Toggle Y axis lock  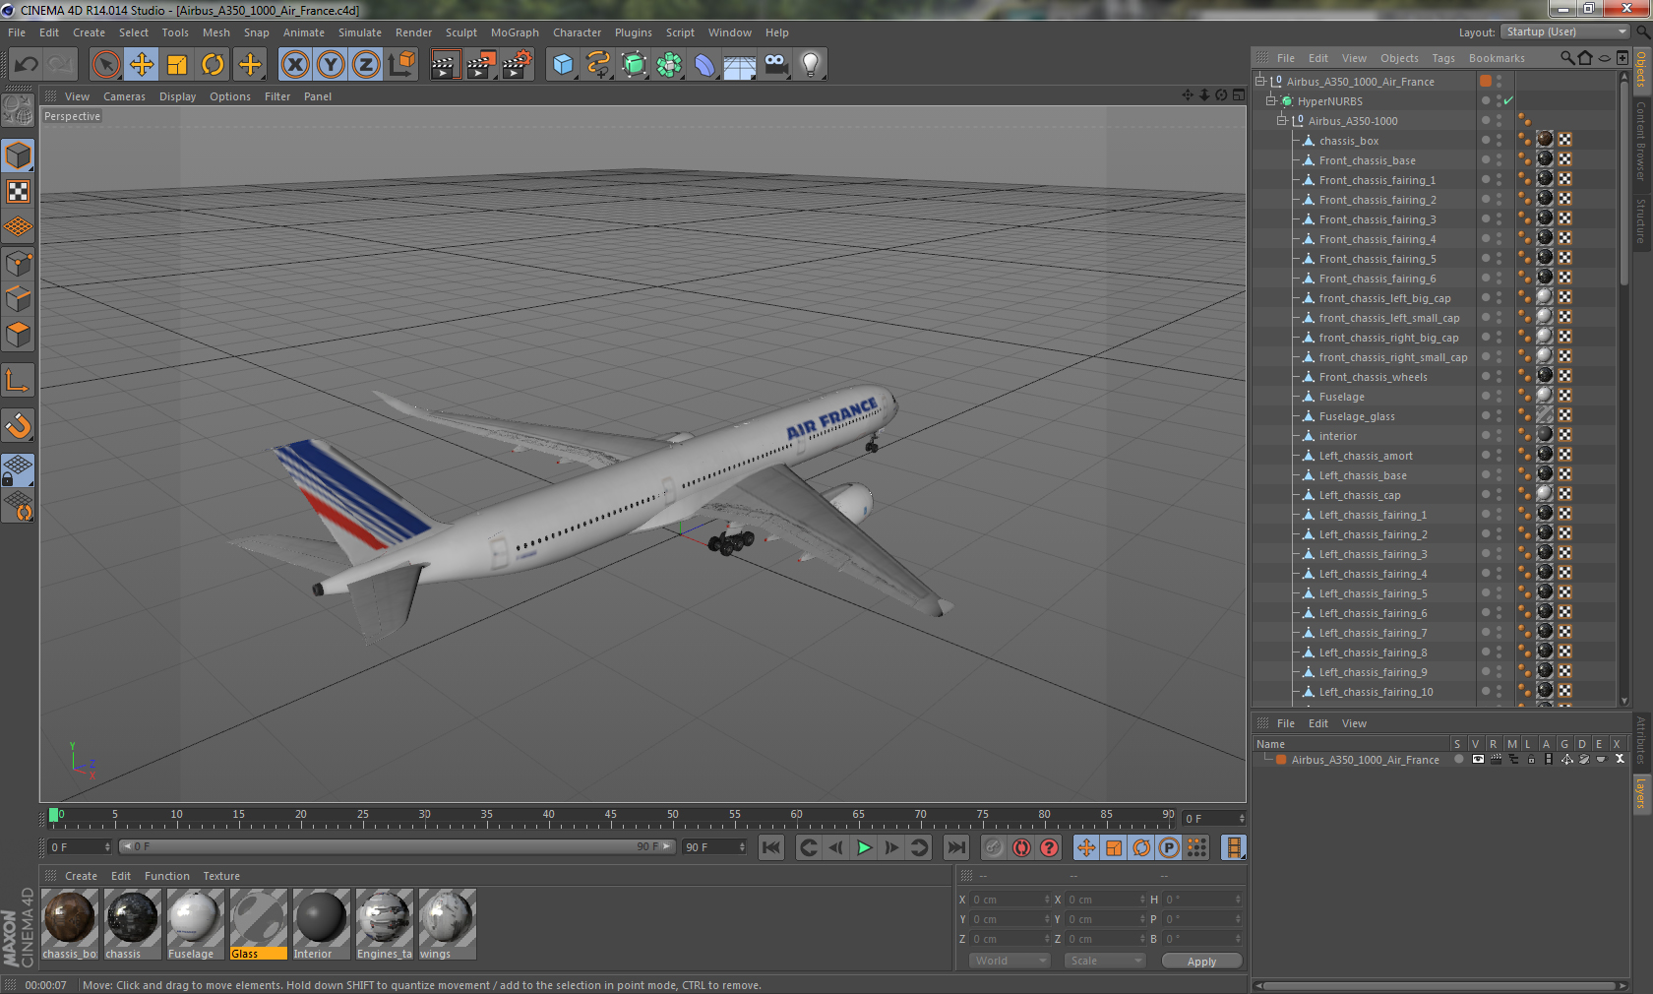331,65
